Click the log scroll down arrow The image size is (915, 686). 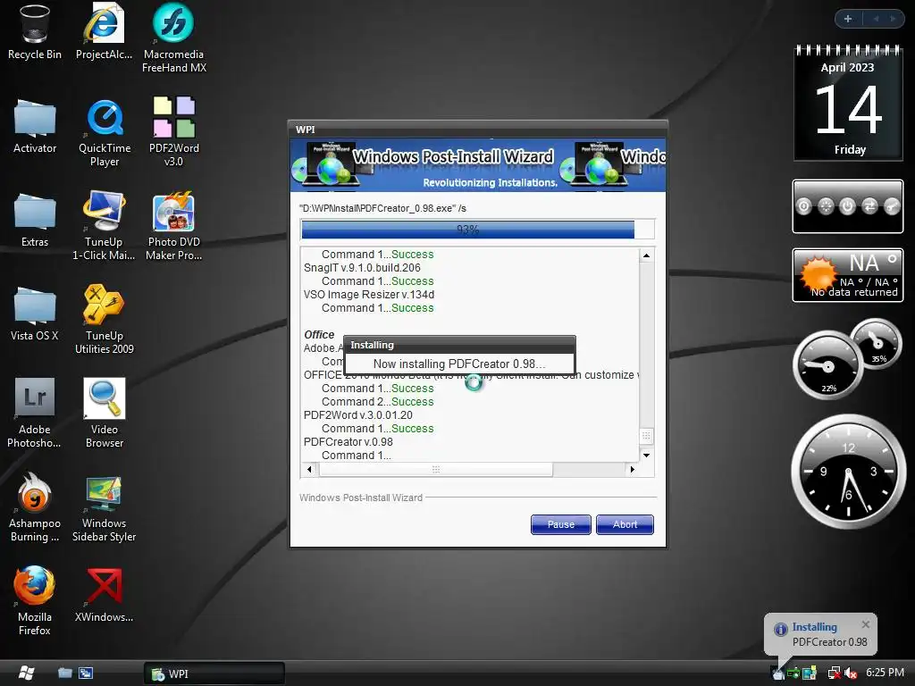click(x=647, y=455)
